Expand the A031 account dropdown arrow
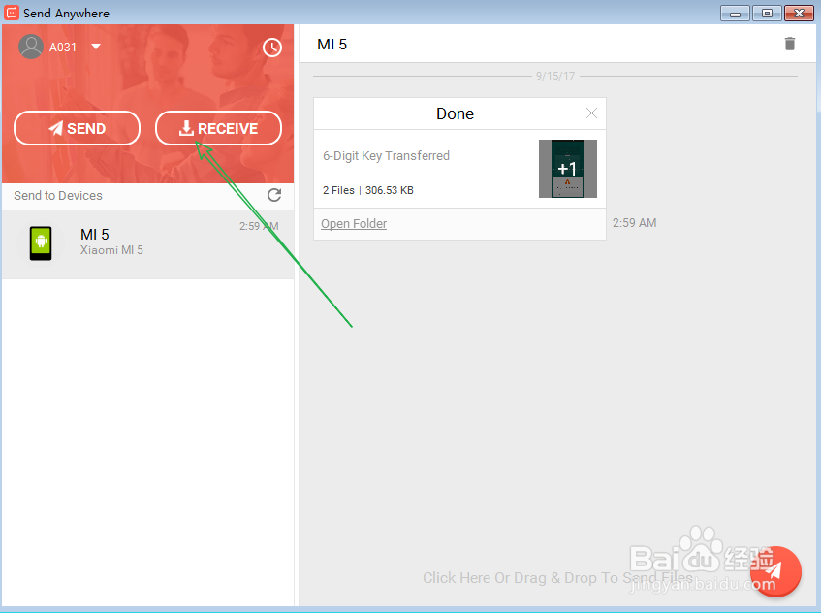The height and width of the screenshot is (613, 821). point(96,47)
